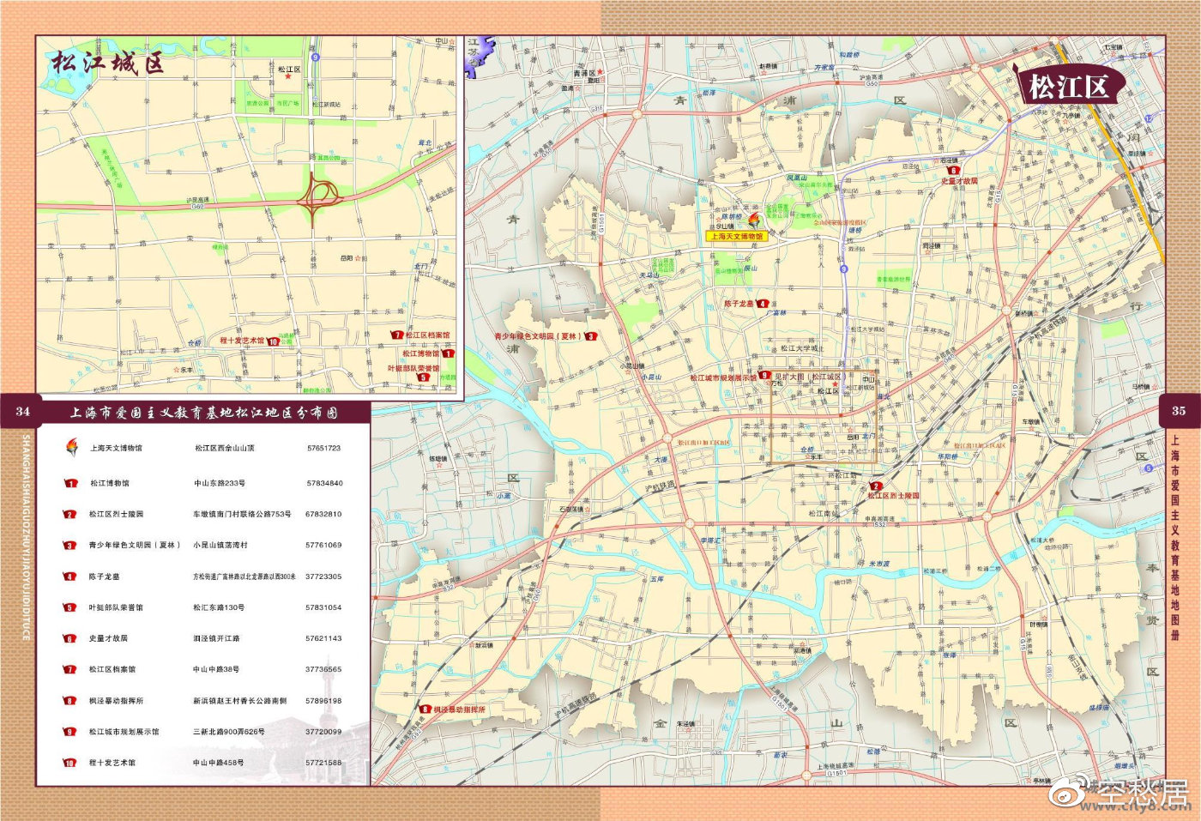Click legend flag number 9 beside 松江城市规划展示馆
Screen dimensions: 1201x821
70,732
